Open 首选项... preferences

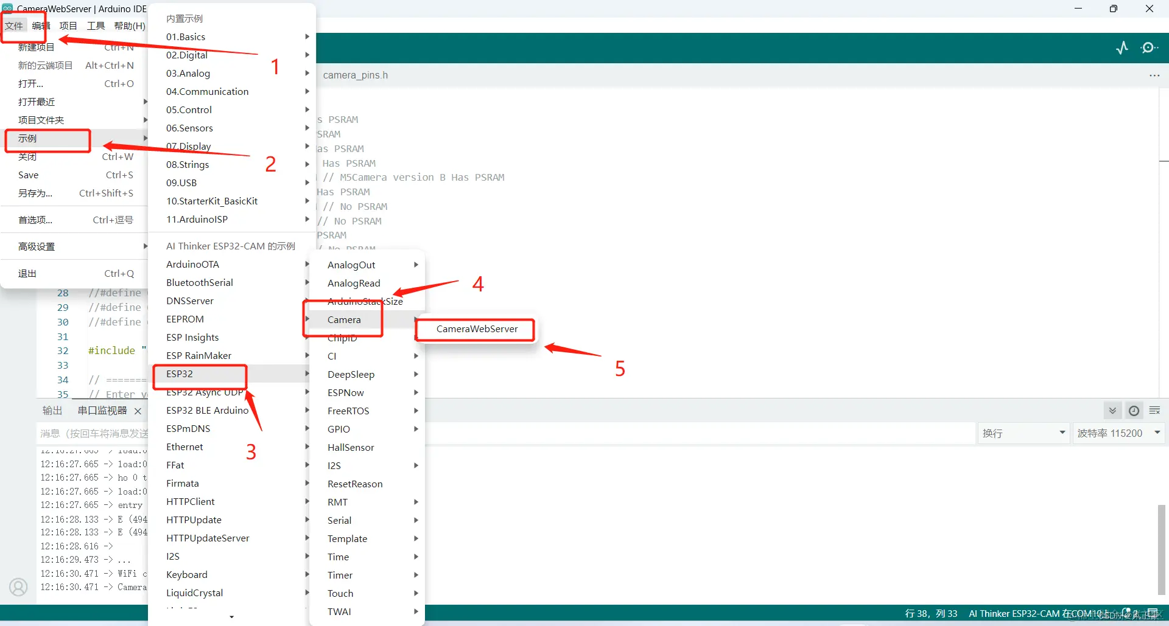[x=75, y=220]
